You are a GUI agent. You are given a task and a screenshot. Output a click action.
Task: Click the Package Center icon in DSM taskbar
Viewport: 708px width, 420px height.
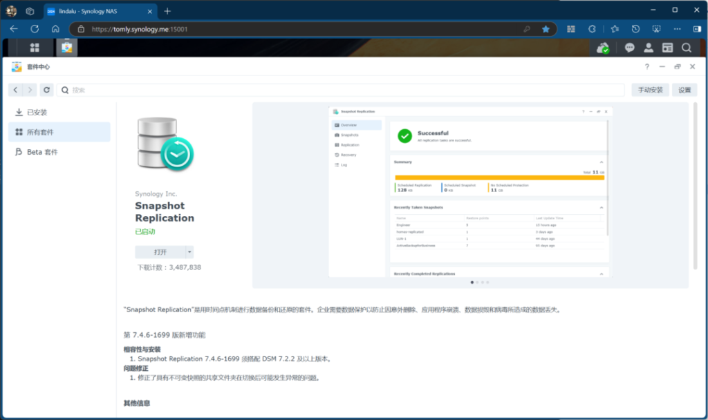[x=67, y=48]
